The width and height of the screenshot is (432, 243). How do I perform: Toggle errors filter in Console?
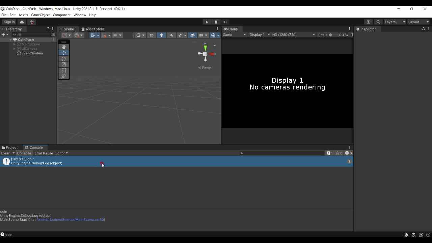tap(349, 153)
